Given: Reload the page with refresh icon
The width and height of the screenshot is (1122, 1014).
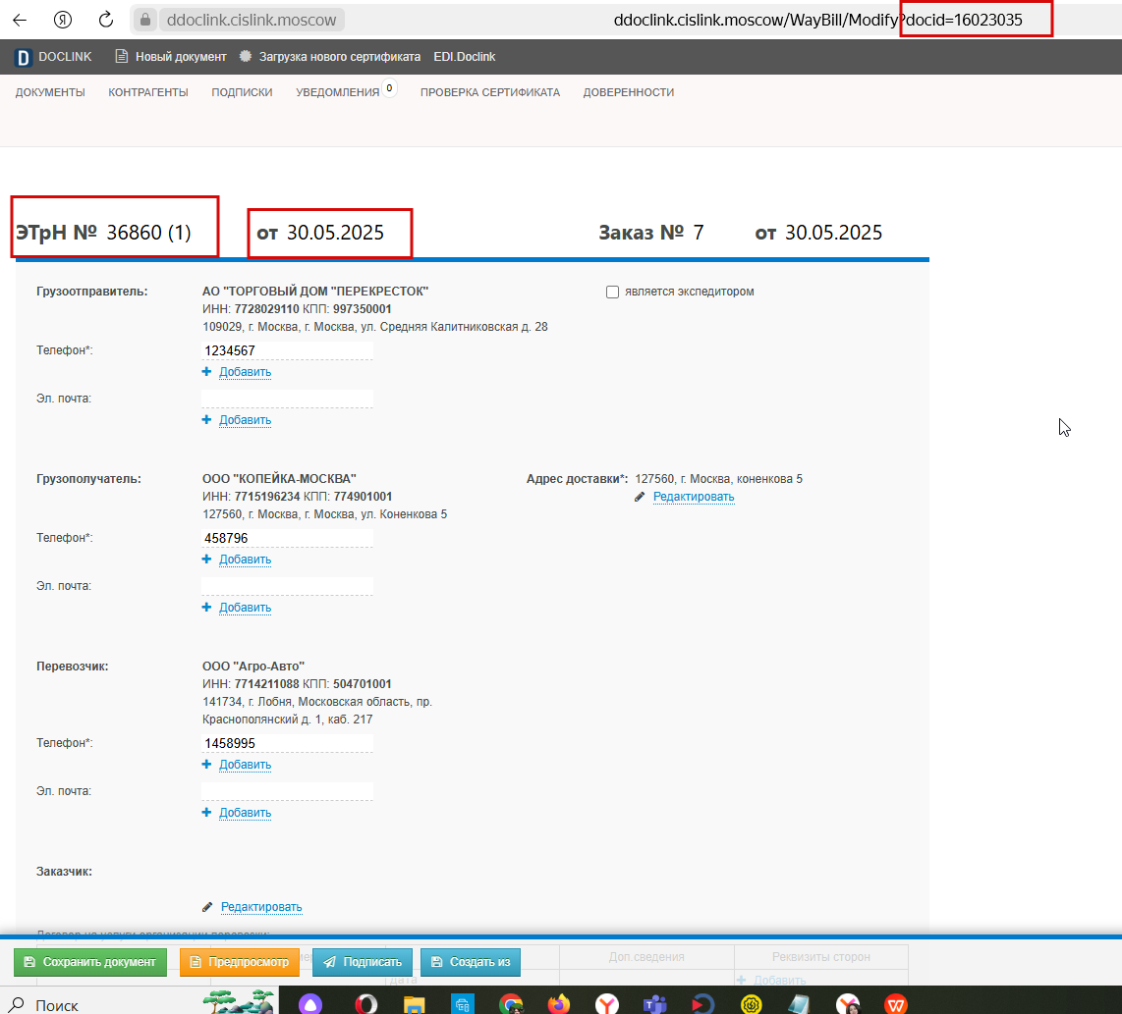Looking at the screenshot, I should coord(106,20).
